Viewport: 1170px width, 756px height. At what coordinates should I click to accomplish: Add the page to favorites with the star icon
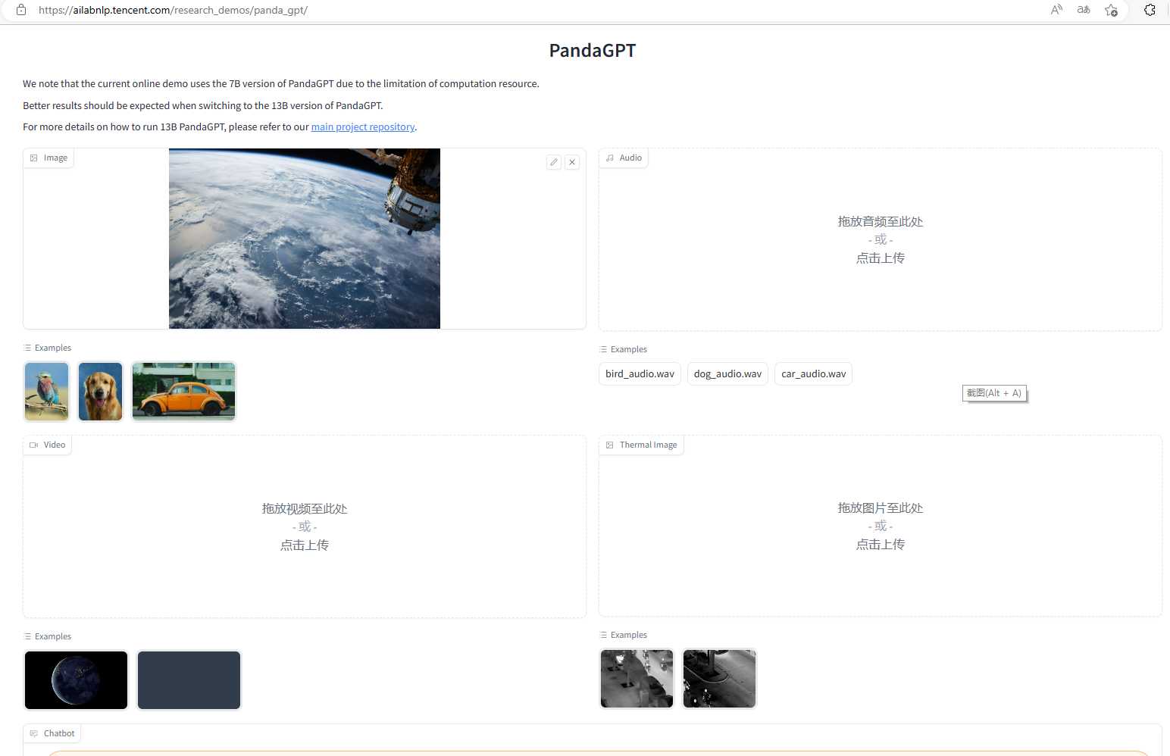pos(1111,10)
